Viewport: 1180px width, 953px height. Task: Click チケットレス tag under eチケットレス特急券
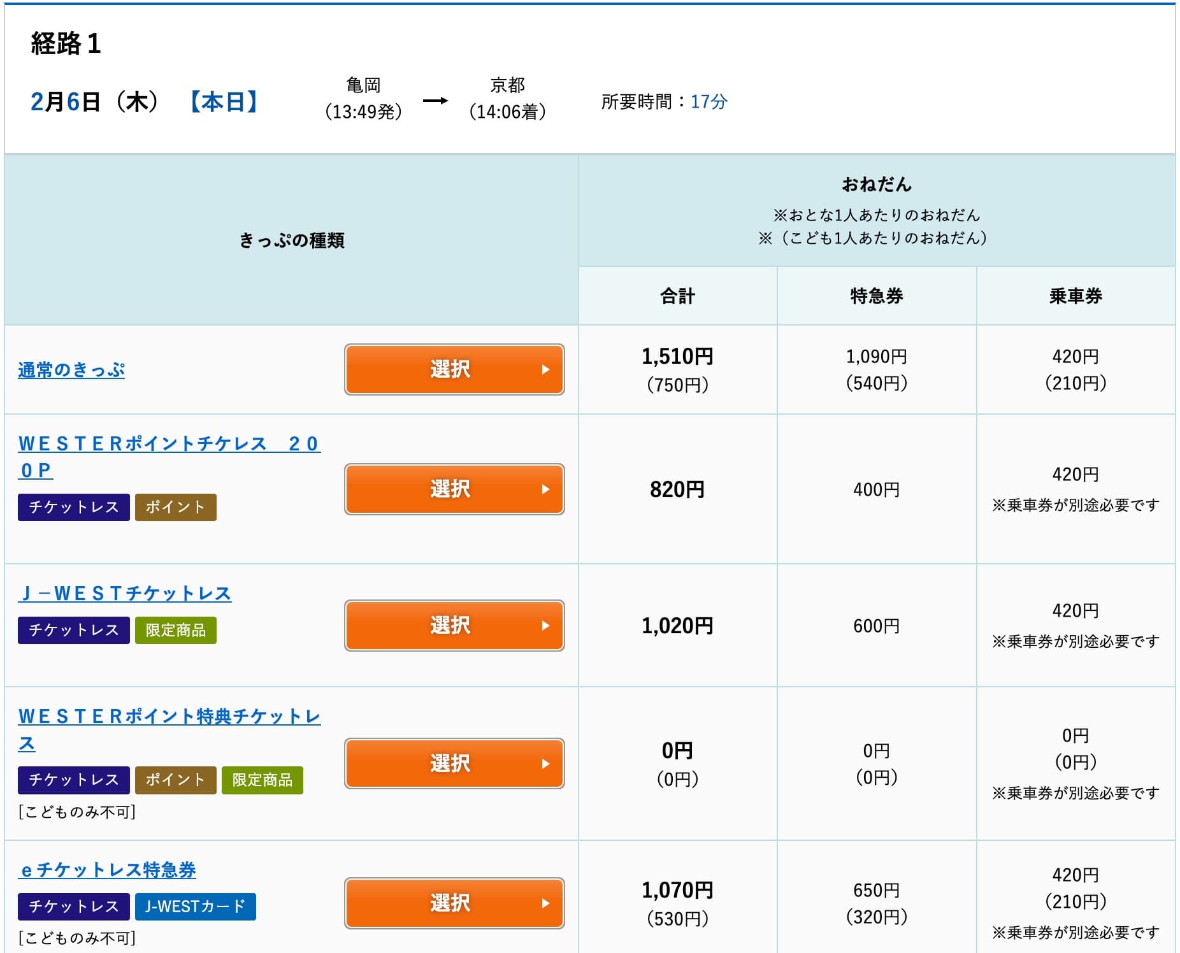coord(74,906)
